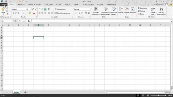173x97 pixels.
Task: Toggle left text alignment
Action: [39, 13]
